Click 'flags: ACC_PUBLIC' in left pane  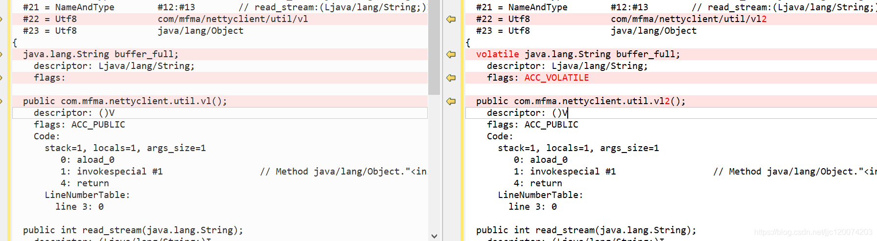(79, 125)
